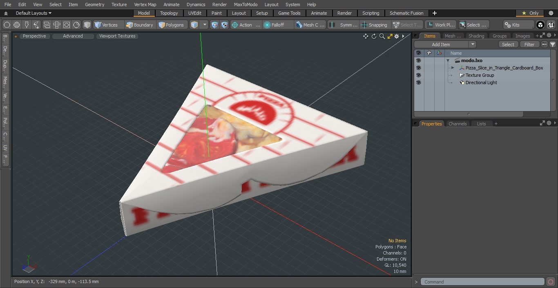Switch to the UVEdit layout tab

[195, 13]
